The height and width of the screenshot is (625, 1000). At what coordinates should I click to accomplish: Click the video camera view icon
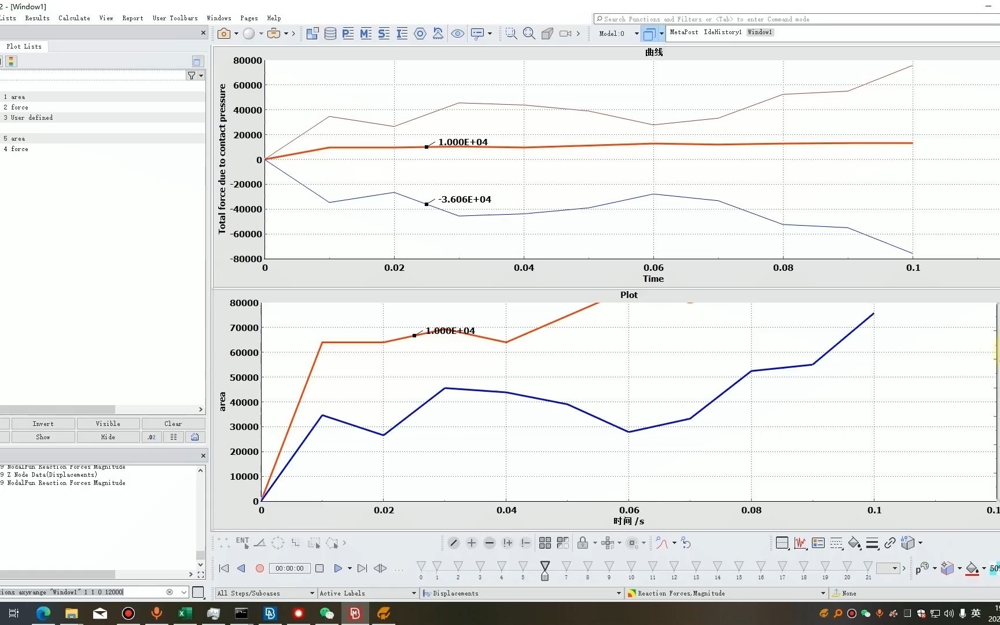click(x=565, y=34)
